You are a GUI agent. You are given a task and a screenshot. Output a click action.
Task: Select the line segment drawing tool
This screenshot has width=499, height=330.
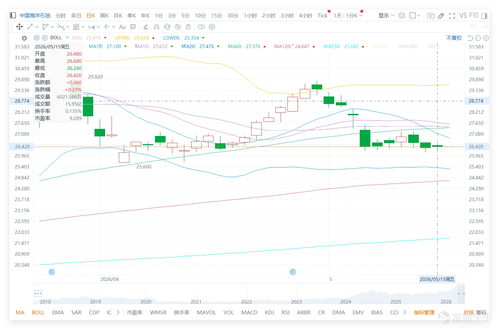coord(30,27)
